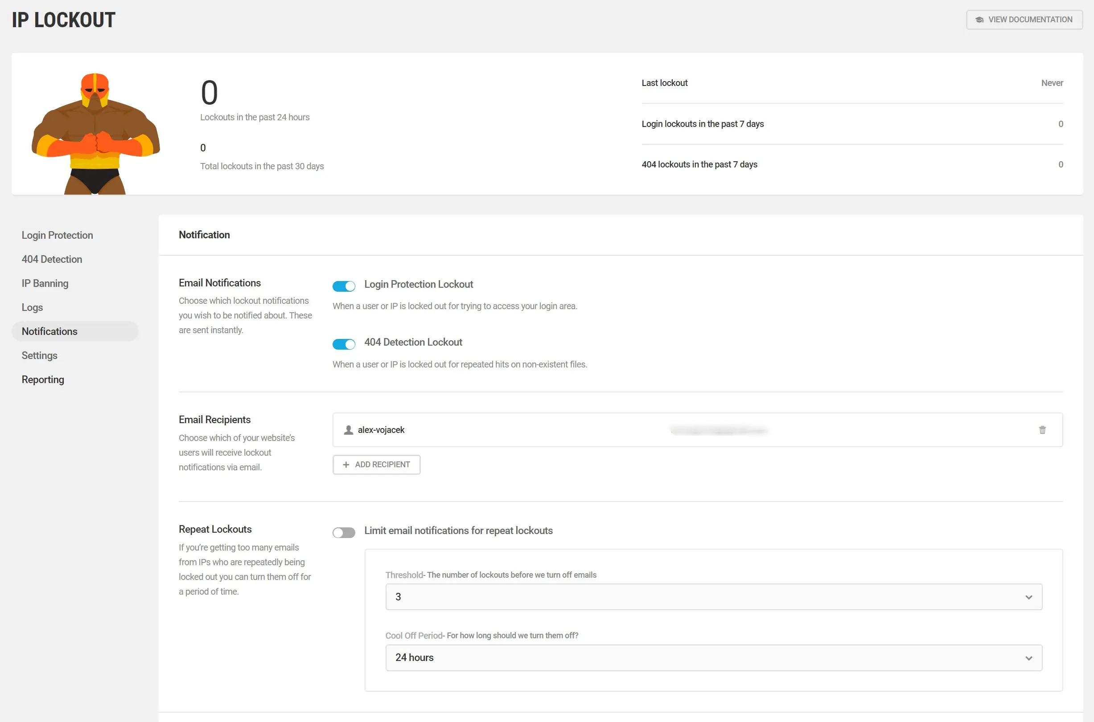Click the graduation cap documentation icon

[979, 20]
